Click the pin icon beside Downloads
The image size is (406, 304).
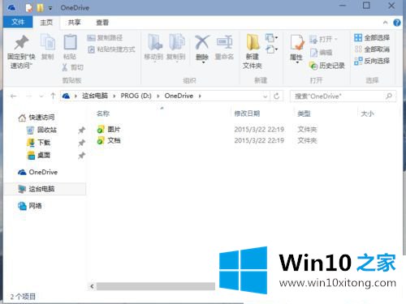(x=81, y=143)
